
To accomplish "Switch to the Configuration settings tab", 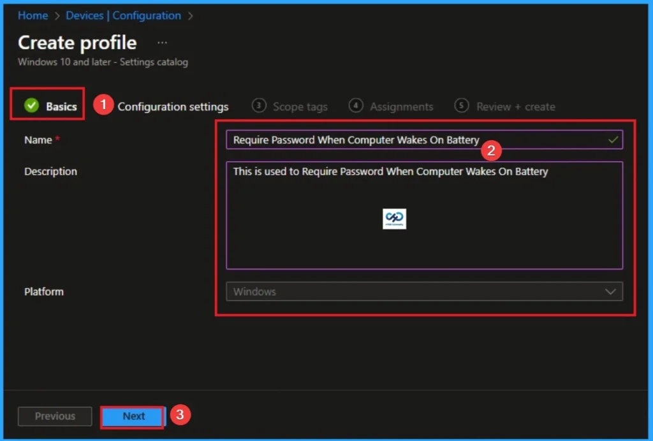I will coord(172,106).
